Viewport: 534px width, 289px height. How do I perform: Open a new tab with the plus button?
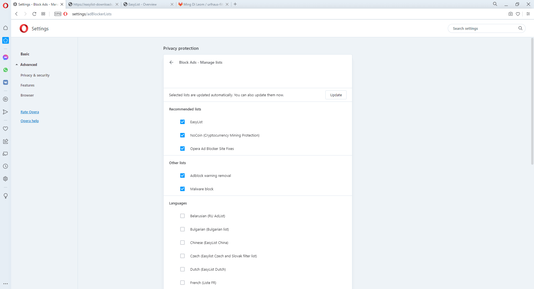point(235,4)
